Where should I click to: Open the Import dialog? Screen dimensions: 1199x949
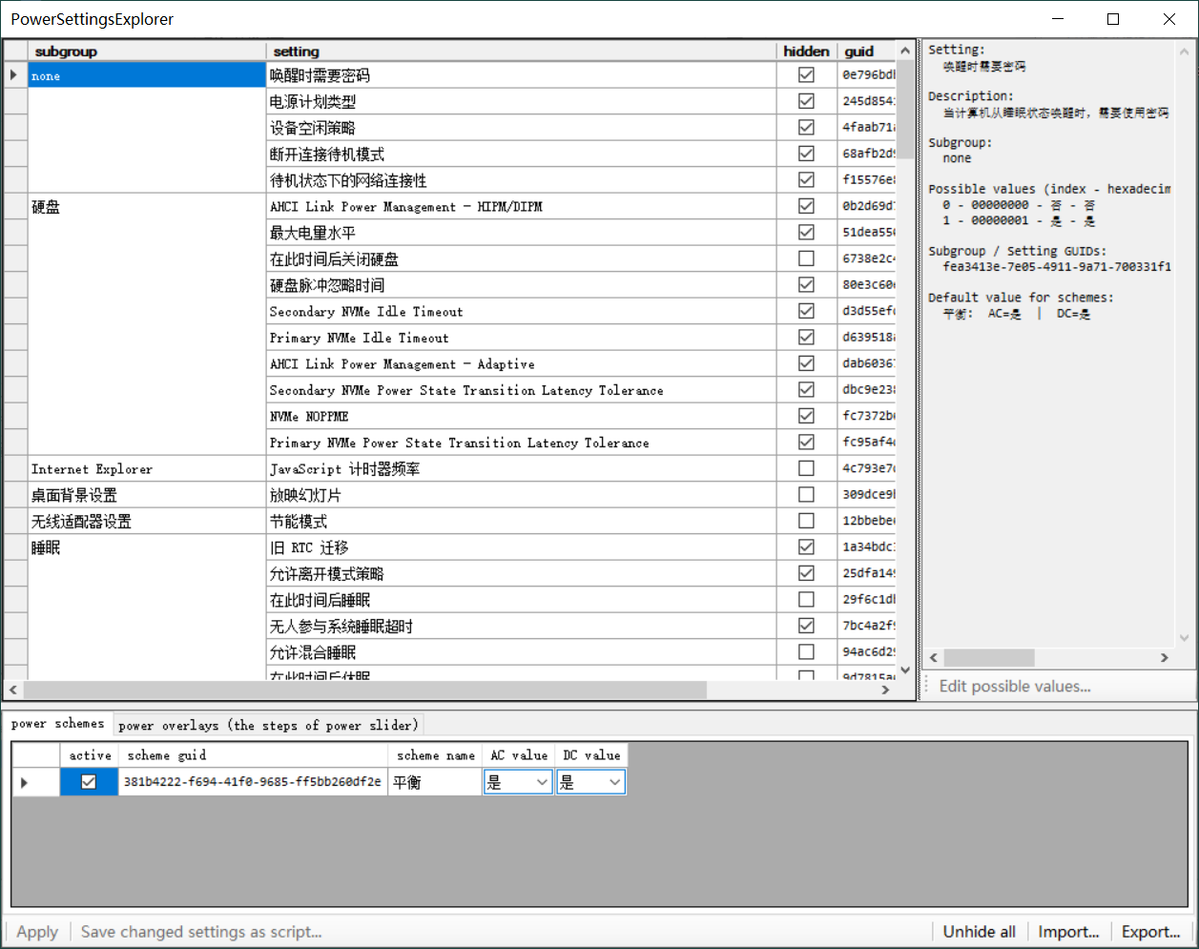[1068, 932]
